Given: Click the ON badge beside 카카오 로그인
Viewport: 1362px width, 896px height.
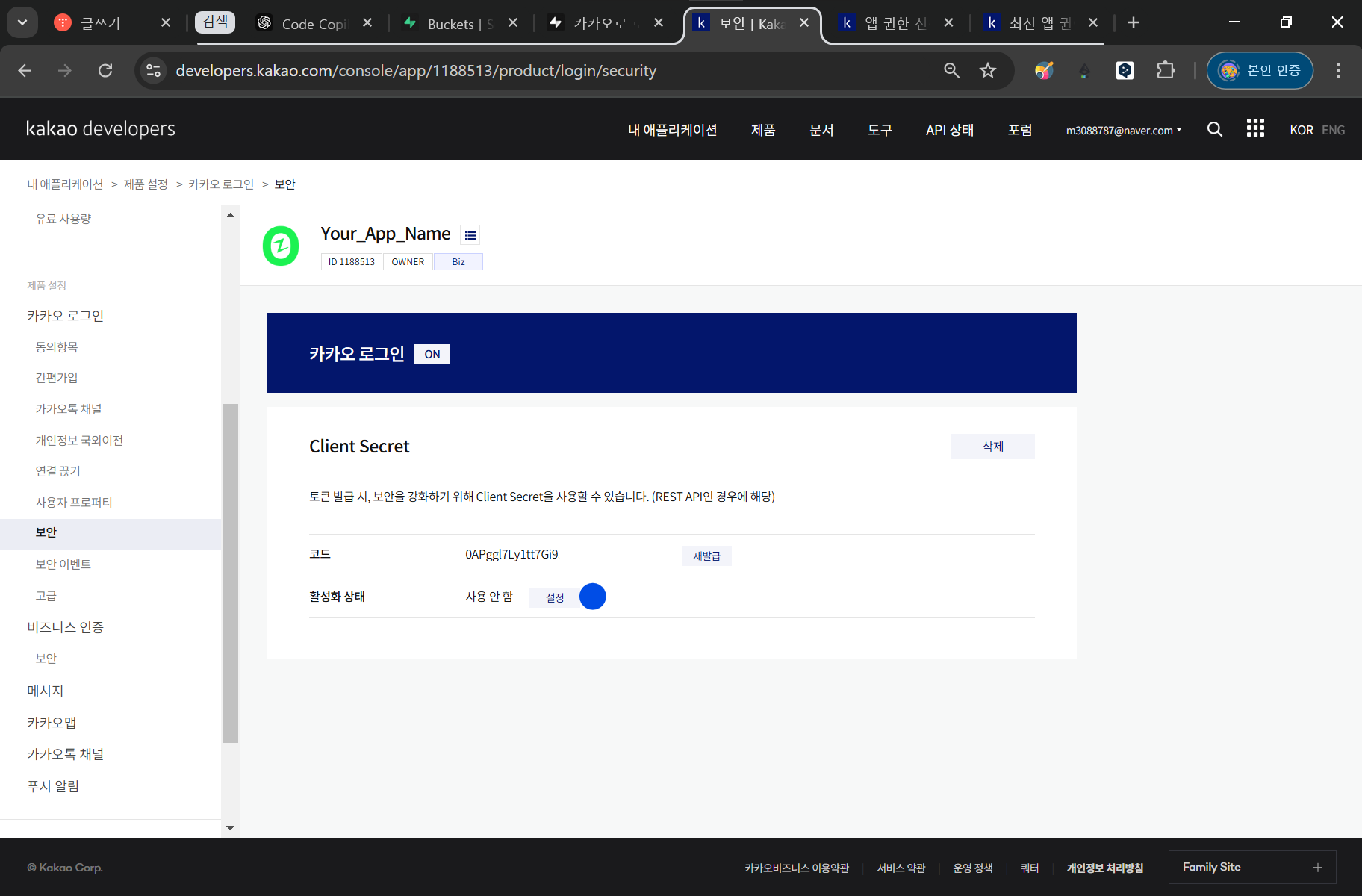Looking at the screenshot, I should pos(432,354).
